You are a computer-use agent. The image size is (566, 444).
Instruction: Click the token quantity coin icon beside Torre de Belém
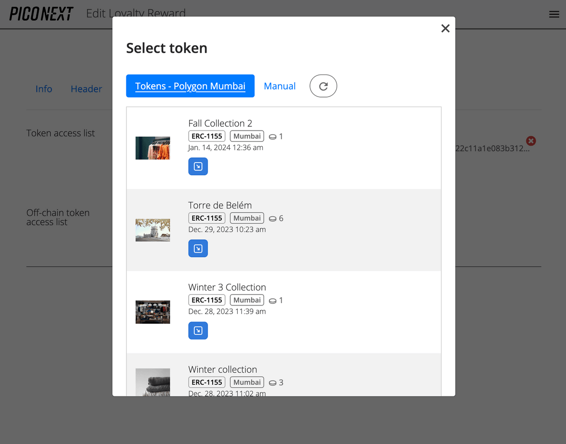tap(273, 218)
